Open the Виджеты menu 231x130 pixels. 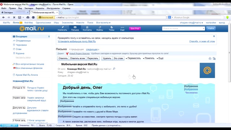point(40,8)
